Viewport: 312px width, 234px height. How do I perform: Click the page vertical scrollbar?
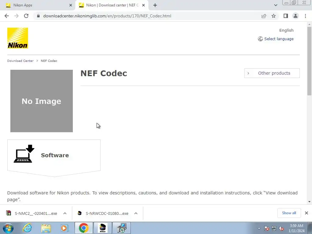click(309, 61)
